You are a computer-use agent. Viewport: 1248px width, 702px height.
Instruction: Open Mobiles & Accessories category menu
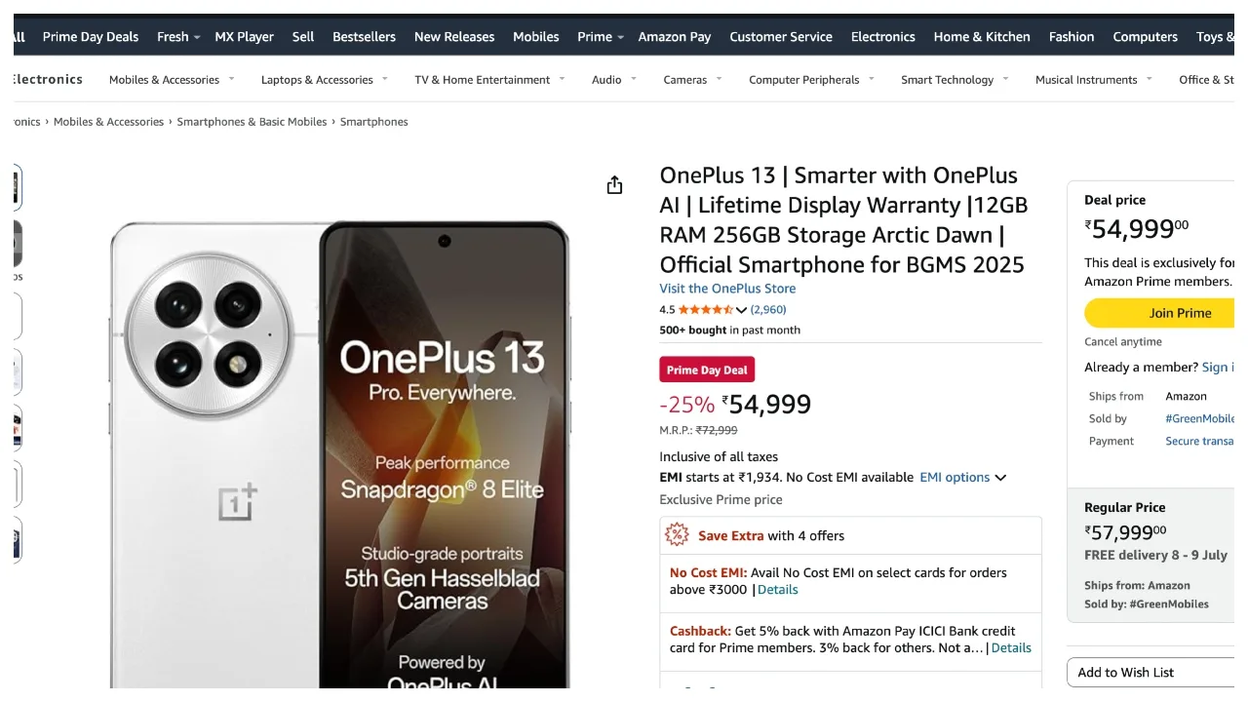172,80
